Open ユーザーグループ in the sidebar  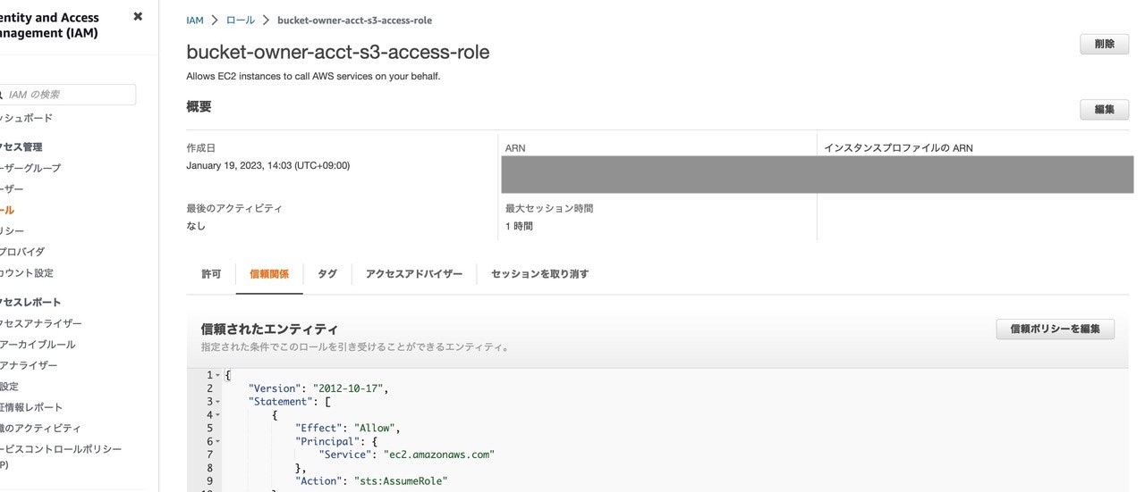click(x=31, y=168)
